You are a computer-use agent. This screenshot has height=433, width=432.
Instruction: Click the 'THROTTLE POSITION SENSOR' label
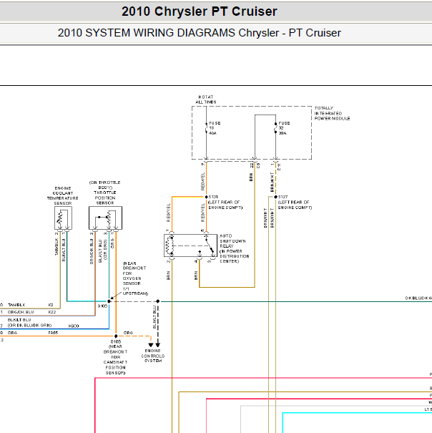coord(105,198)
